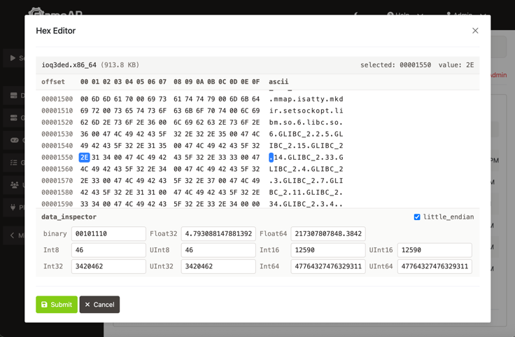Click the X icon on Cancel button

click(87, 305)
